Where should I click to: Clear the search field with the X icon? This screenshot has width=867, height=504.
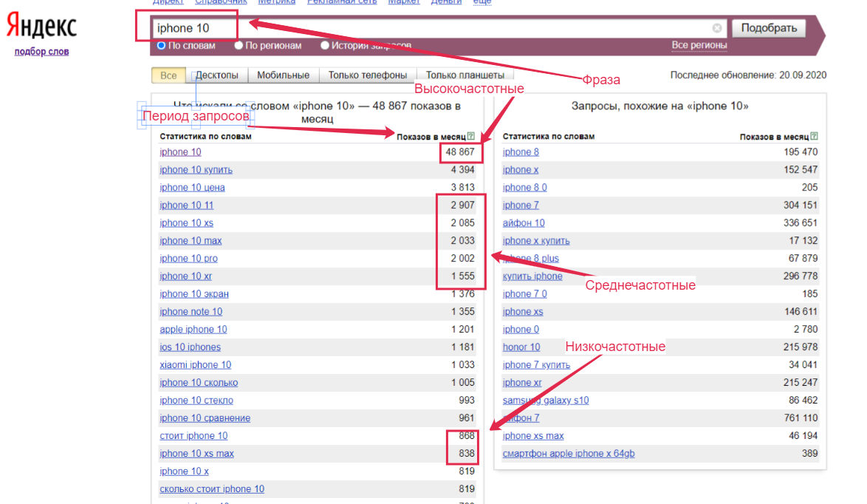(716, 28)
